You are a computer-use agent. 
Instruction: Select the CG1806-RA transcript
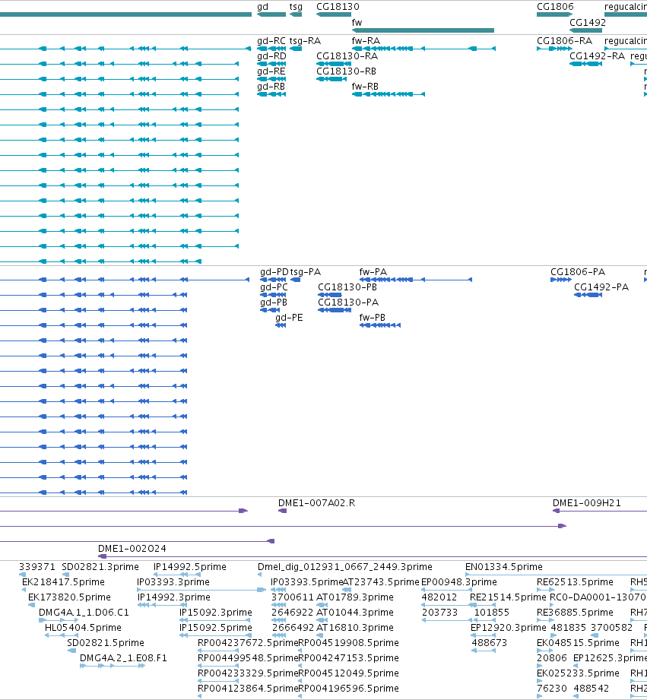click(554, 49)
